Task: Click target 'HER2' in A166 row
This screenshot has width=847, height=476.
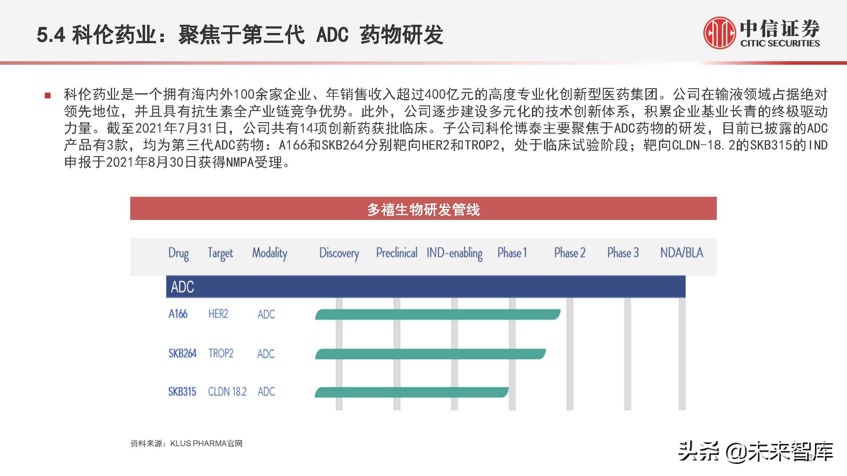Action: click(218, 314)
